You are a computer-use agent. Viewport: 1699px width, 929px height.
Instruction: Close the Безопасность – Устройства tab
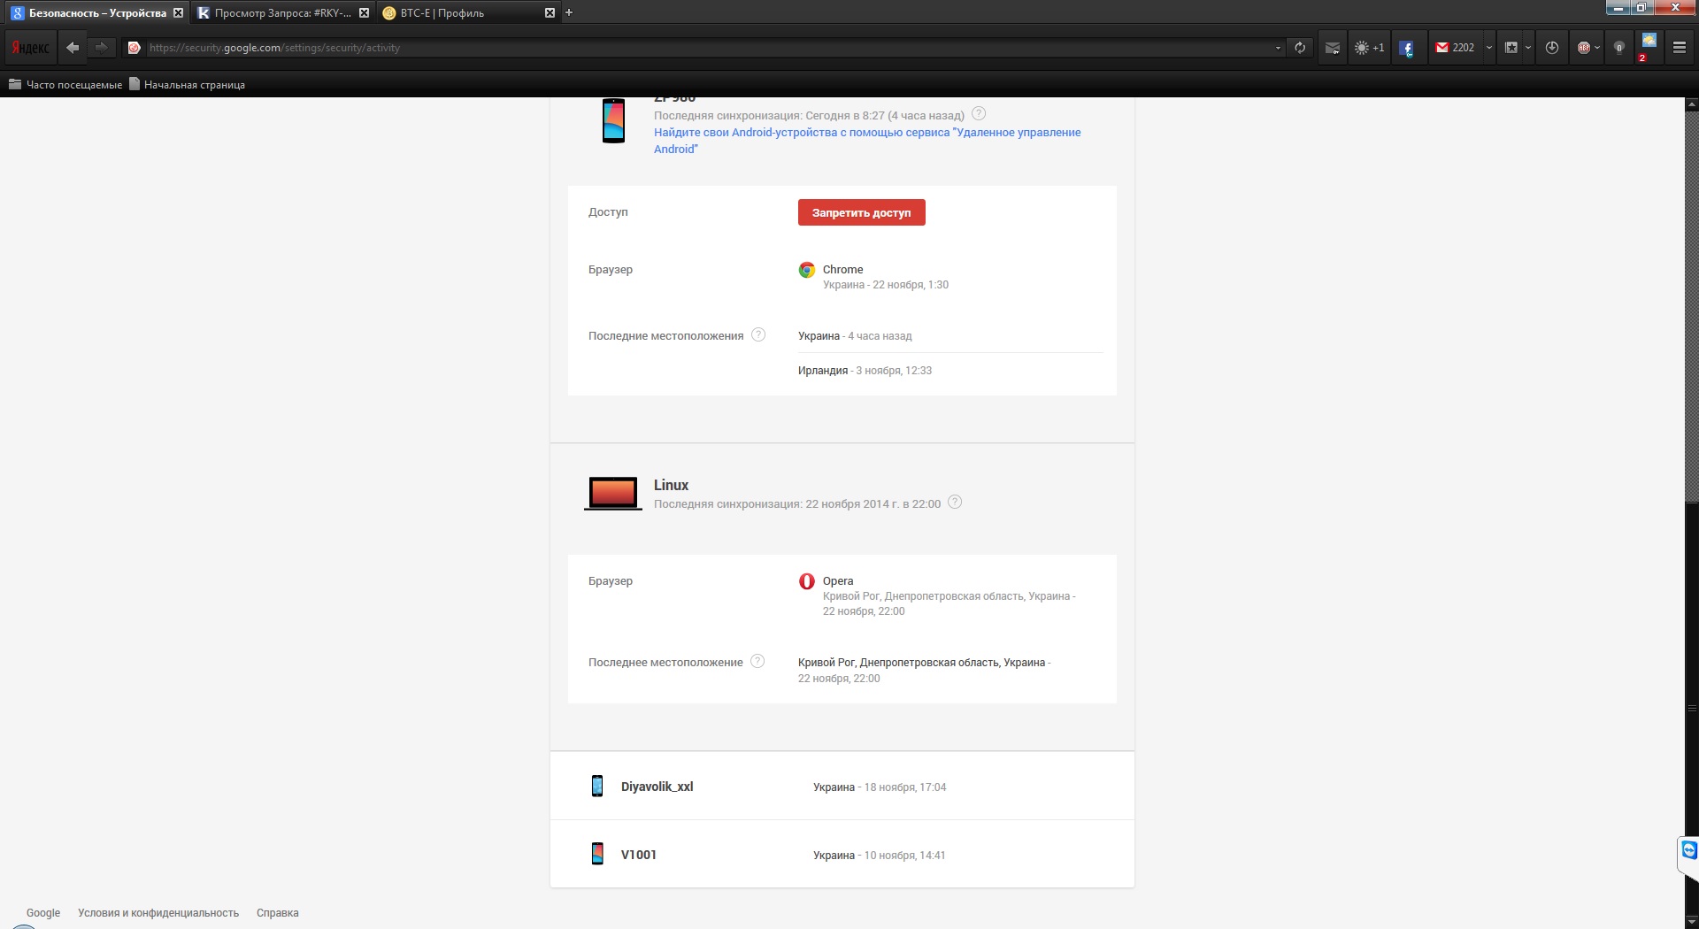178,12
